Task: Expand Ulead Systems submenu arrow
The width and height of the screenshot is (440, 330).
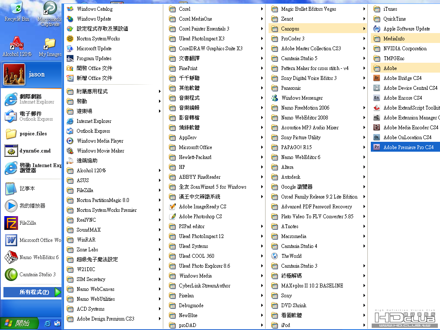Action: pyautogui.click(x=262, y=246)
